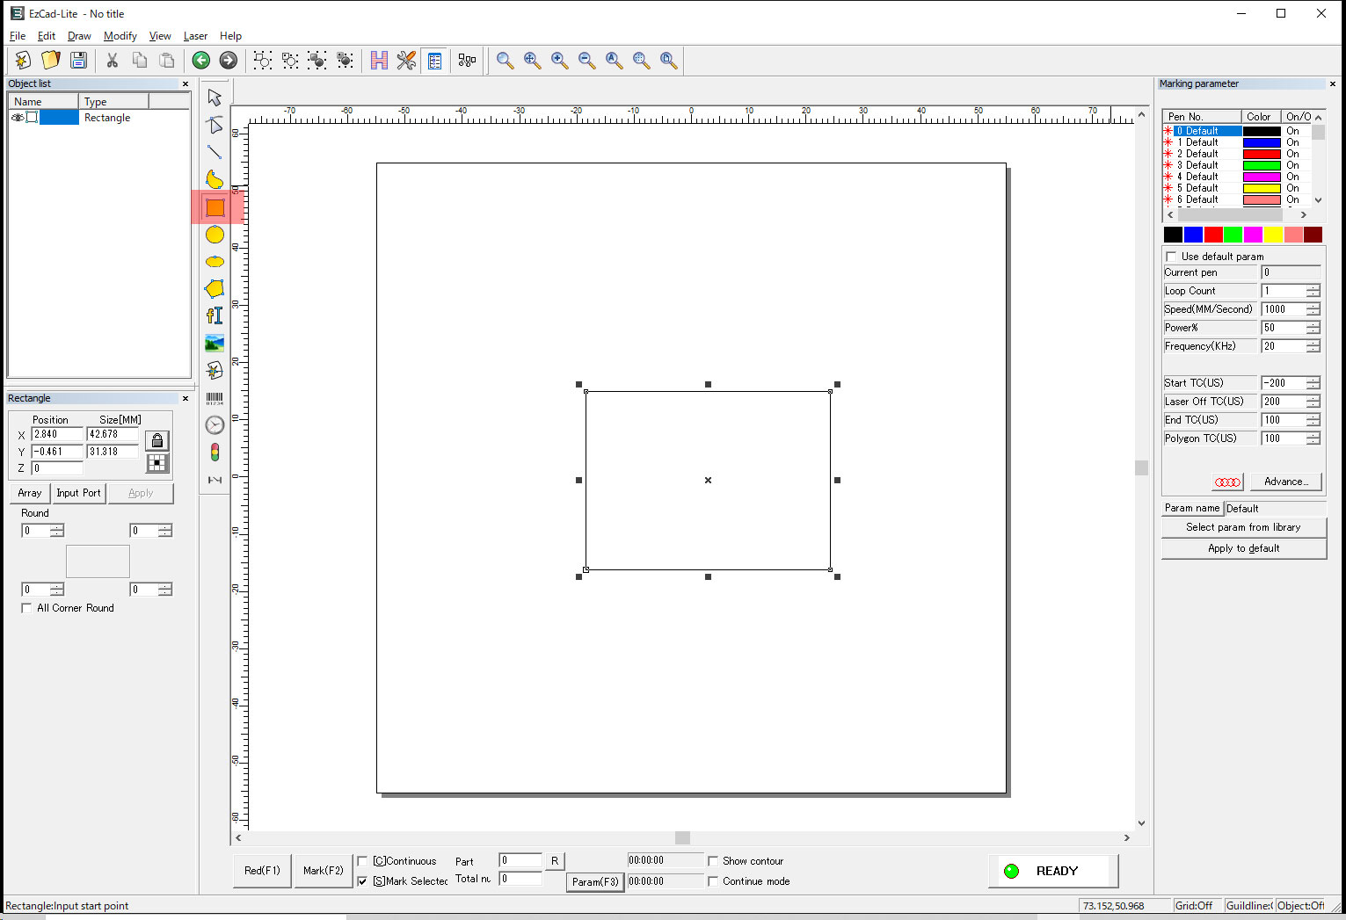Click Select param from library

pos(1243,527)
